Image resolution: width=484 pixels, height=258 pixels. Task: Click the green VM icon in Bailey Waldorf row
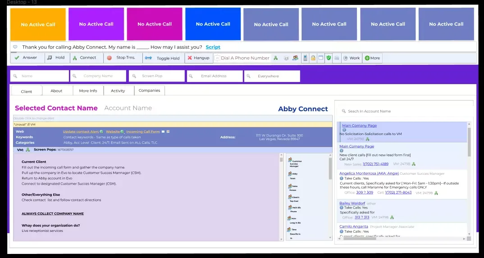(392, 217)
